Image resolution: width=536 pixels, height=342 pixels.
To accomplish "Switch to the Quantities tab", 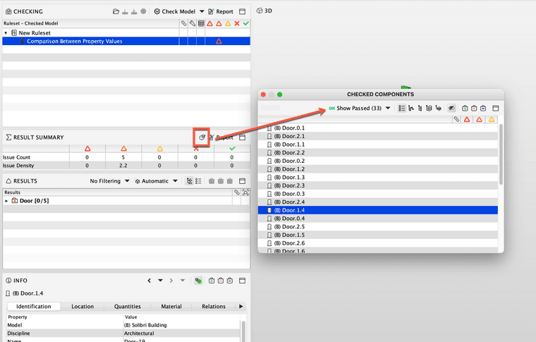I will pyautogui.click(x=128, y=307).
